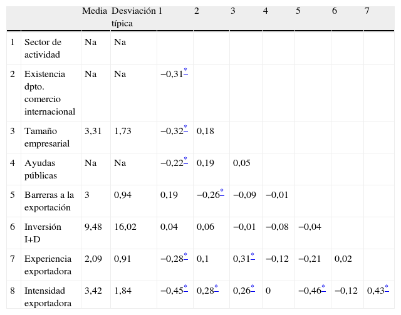The height and width of the screenshot is (315, 401).
Task: Click the footnote asterisk after −0,45
Action: point(185,289)
